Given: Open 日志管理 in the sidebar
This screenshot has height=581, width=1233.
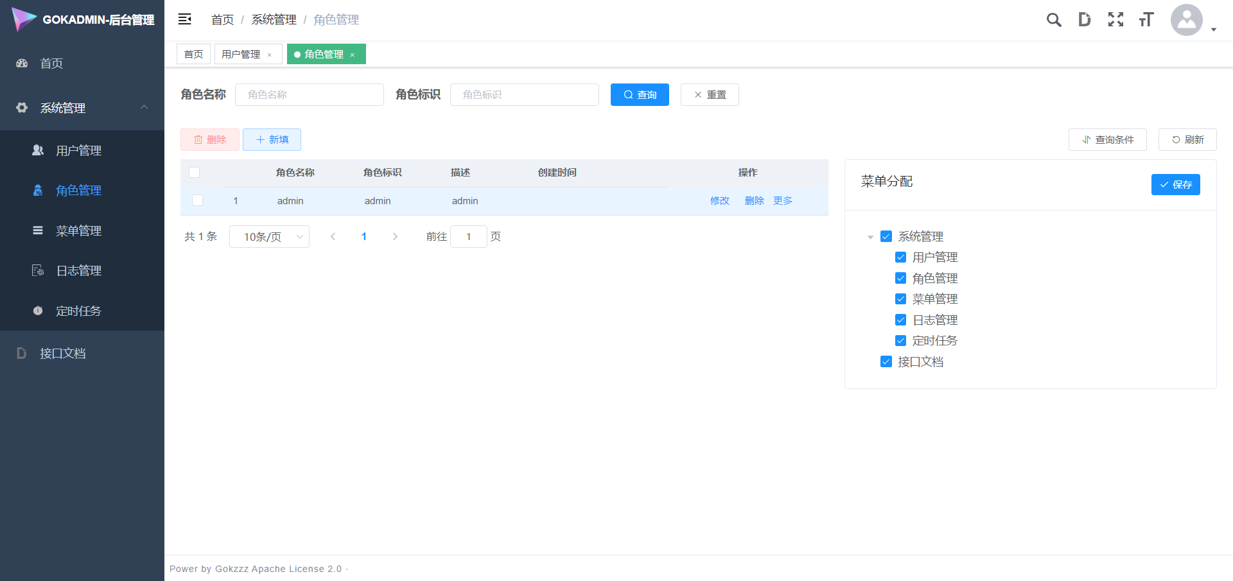Looking at the screenshot, I should pyautogui.click(x=78, y=271).
